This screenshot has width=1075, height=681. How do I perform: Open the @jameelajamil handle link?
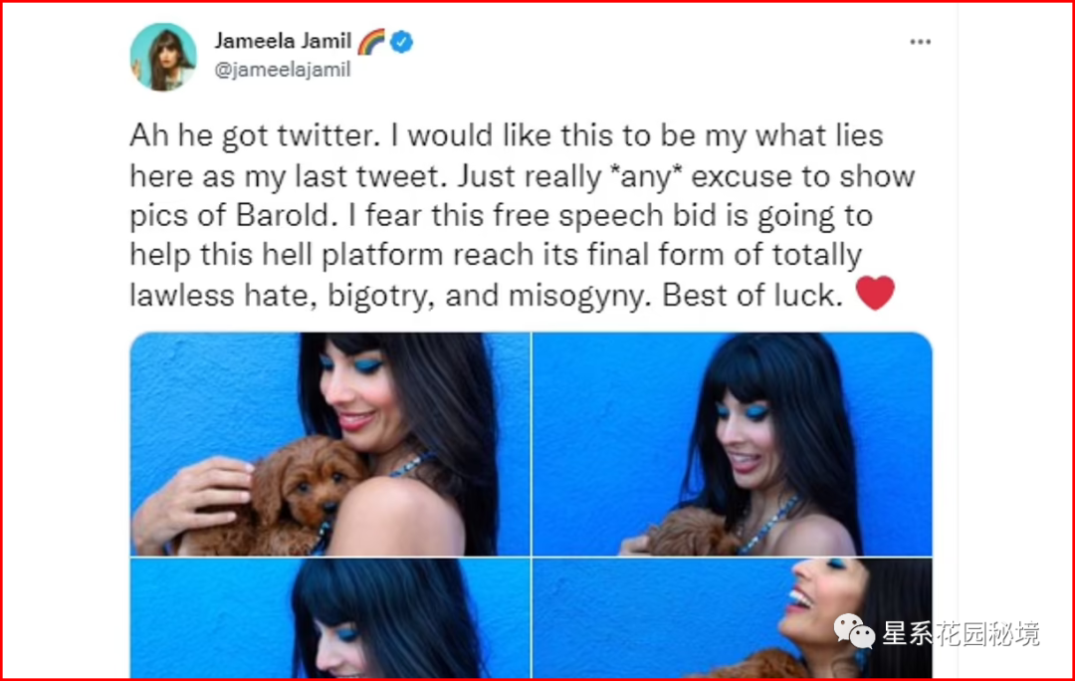tap(283, 70)
